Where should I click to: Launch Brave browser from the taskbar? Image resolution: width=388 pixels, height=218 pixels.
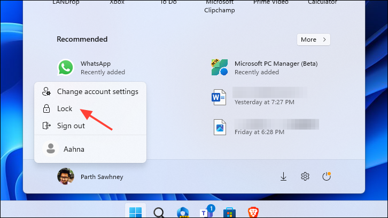pos(253,212)
